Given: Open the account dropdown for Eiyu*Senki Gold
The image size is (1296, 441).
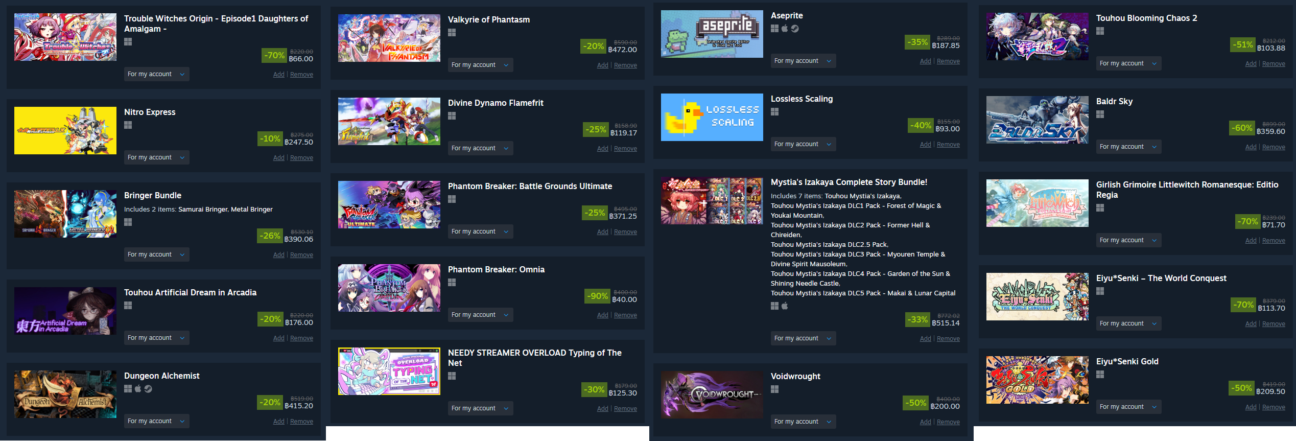Looking at the screenshot, I should tap(1128, 407).
